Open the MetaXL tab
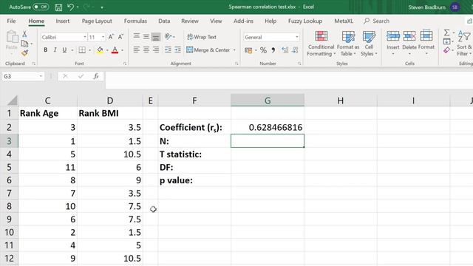Image resolution: width=473 pixels, height=266 pixels. (x=344, y=21)
